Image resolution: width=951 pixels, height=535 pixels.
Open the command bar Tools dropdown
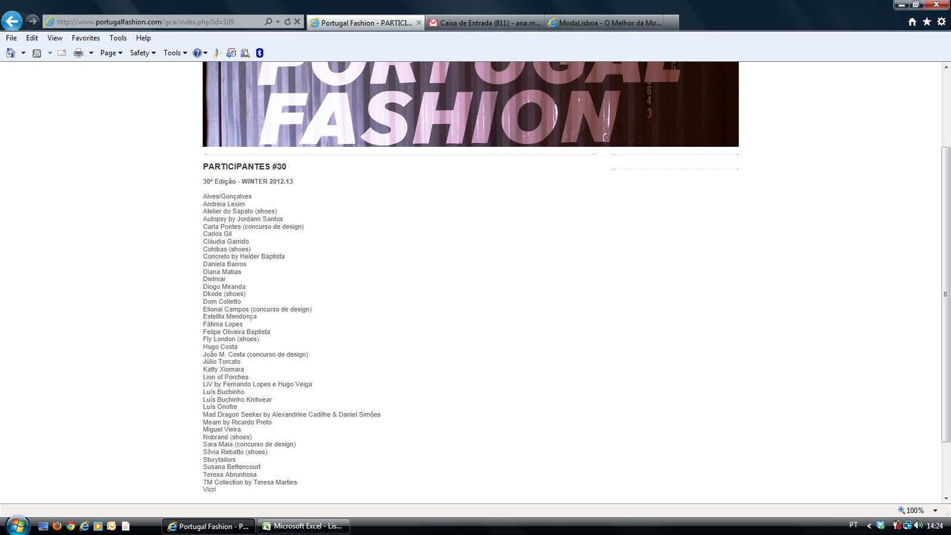pyautogui.click(x=175, y=53)
